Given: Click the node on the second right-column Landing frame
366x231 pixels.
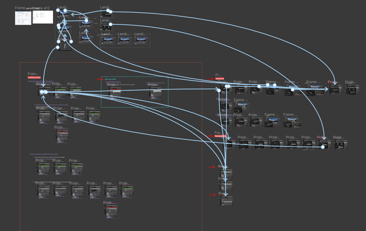Looking at the screenshot, I should (110, 24).
